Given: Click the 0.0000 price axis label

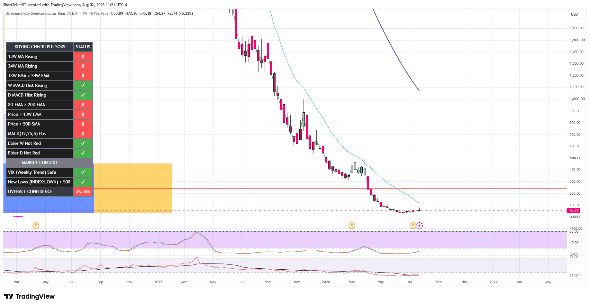Looking at the screenshot, I should pos(576,217).
